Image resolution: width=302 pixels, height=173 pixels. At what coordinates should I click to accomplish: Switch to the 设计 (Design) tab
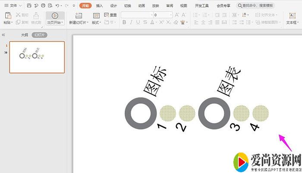pos(113,6)
